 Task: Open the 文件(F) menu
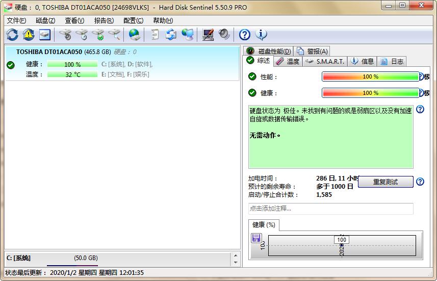click(16, 20)
